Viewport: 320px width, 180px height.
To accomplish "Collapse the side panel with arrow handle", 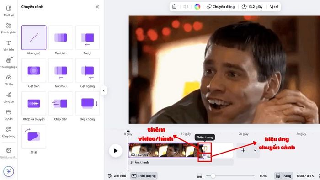I will [x=104, y=90].
